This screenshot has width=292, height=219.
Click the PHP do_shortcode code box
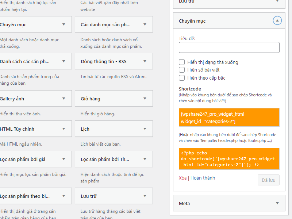coord(229,159)
